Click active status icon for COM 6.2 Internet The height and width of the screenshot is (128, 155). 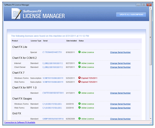coord(79,63)
